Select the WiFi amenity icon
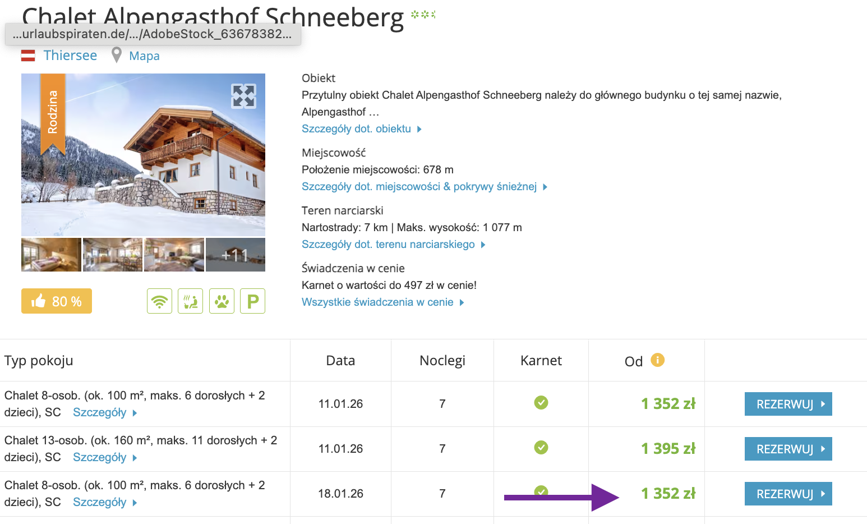This screenshot has width=867, height=524. pos(159,301)
